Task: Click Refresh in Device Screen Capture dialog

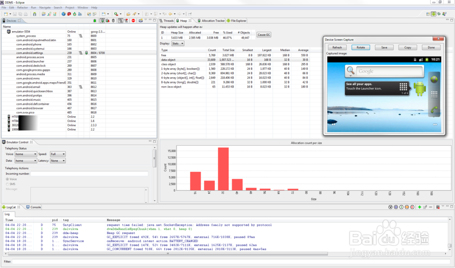Action: 337,48
